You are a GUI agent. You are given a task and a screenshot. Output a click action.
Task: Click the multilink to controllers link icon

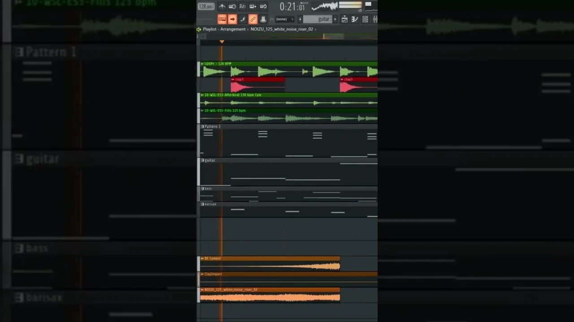253,19
